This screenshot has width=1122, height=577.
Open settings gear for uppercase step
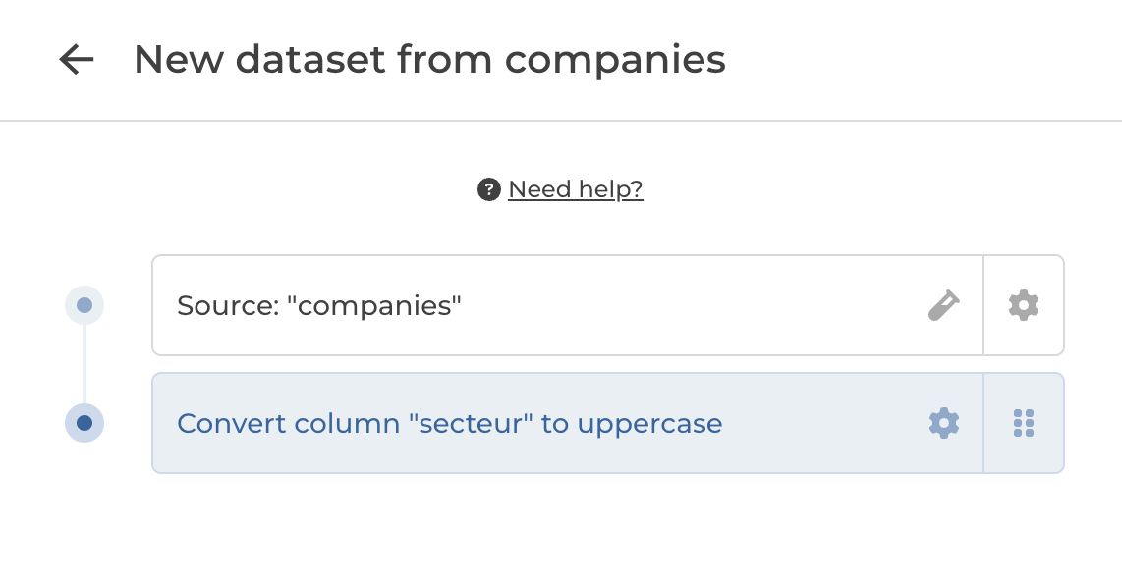[943, 423]
